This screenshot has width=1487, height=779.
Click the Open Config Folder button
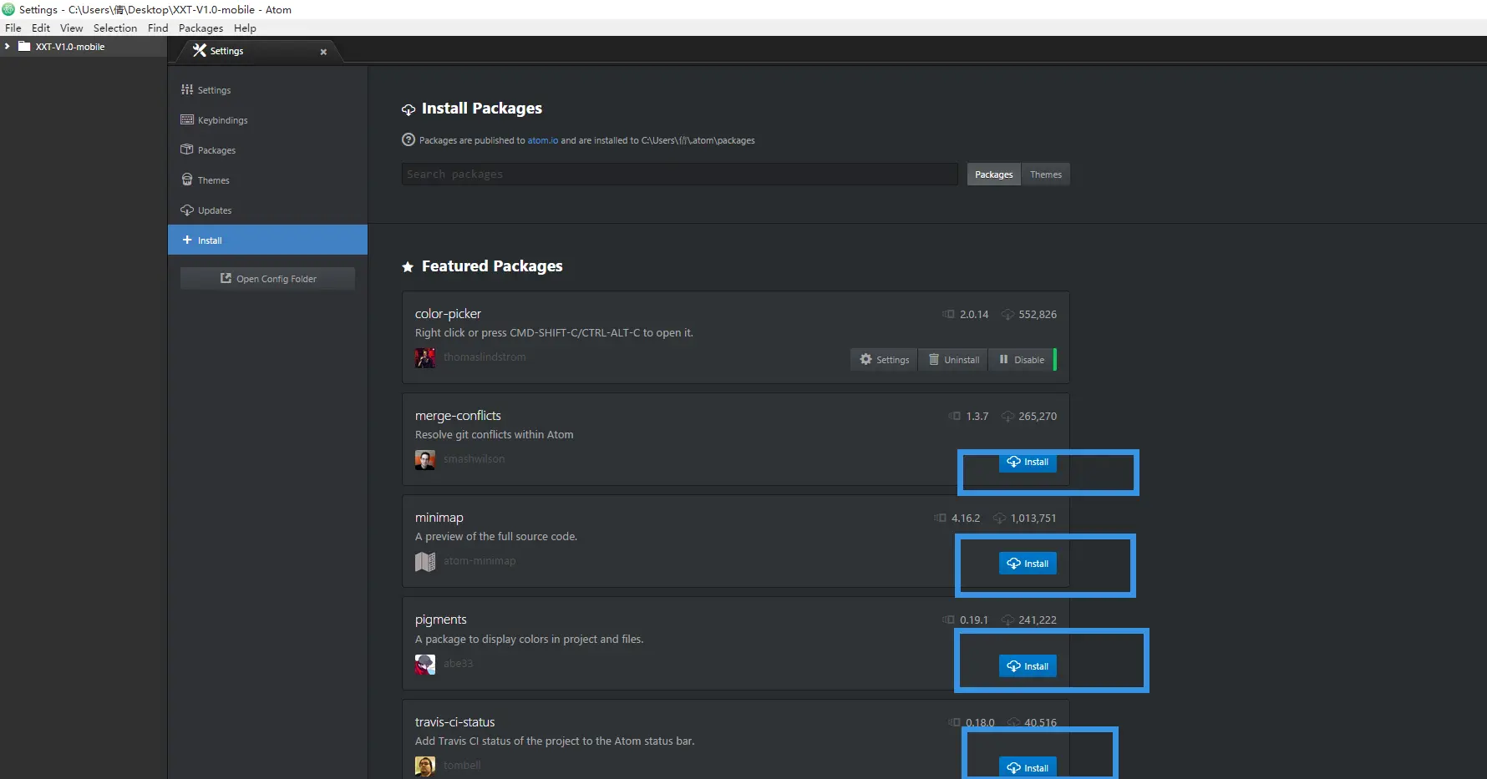coord(267,279)
